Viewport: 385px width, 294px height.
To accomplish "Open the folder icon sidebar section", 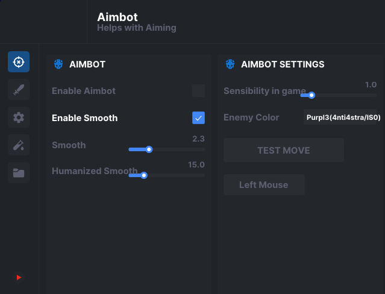I will tap(19, 173).
